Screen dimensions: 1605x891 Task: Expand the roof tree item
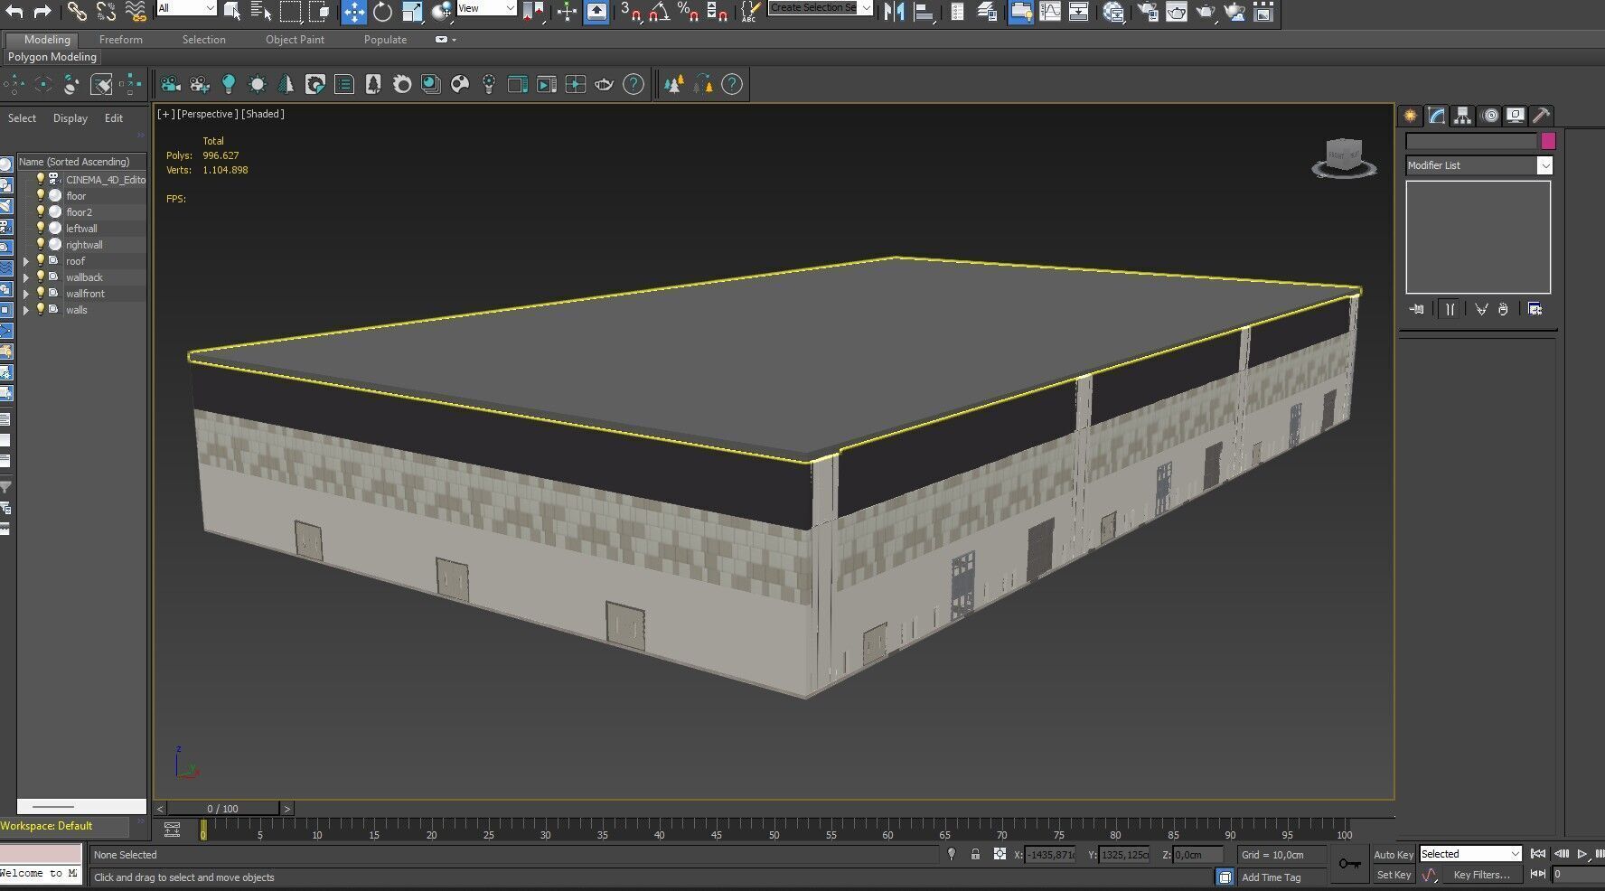tap(26, 261)
